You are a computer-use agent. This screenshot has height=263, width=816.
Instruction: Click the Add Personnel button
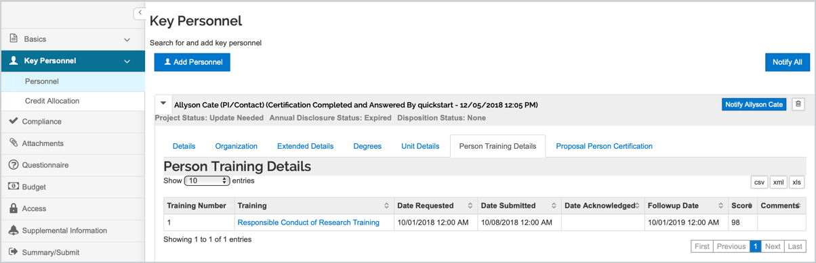point(192,62)
